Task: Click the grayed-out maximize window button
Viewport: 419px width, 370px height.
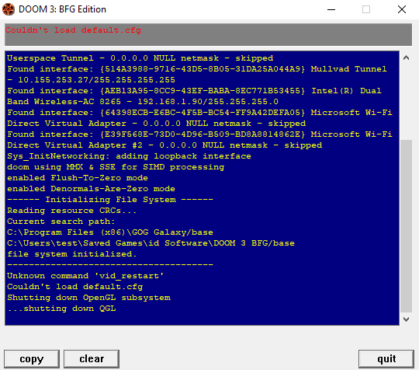Action: click(366, 9)
